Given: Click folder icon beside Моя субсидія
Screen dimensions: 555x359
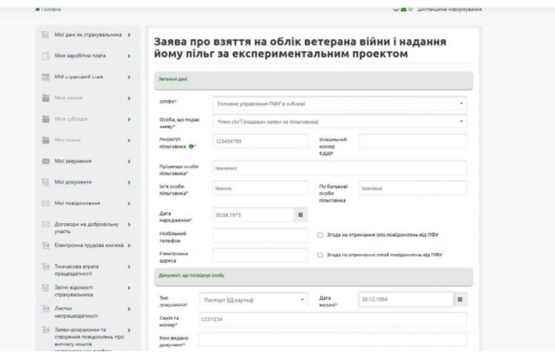Looking at the screenshot, I should pos(45,119).
